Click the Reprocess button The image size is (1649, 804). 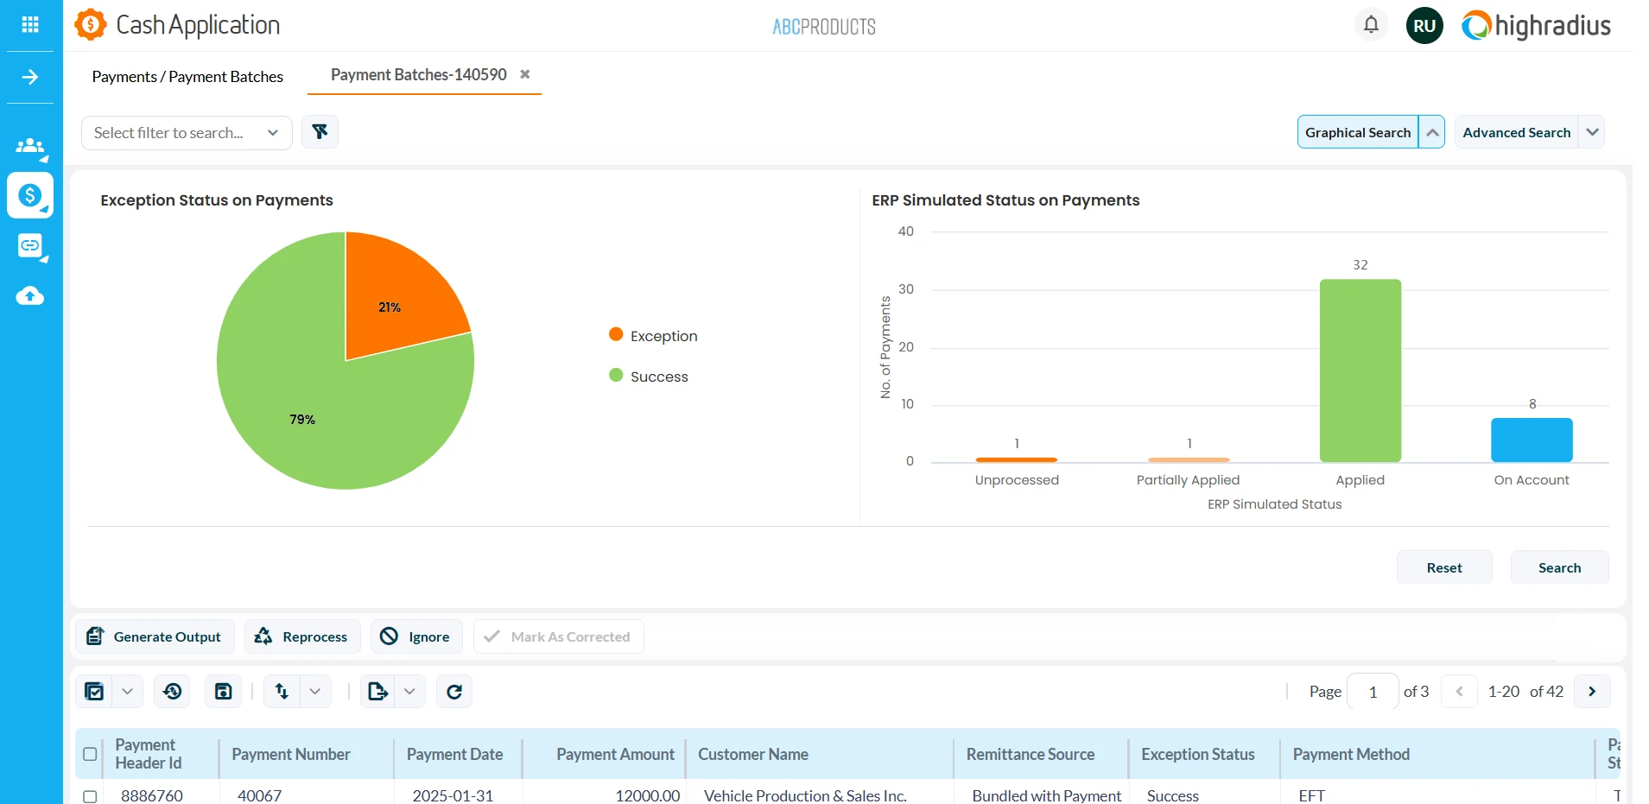[302, 636]
